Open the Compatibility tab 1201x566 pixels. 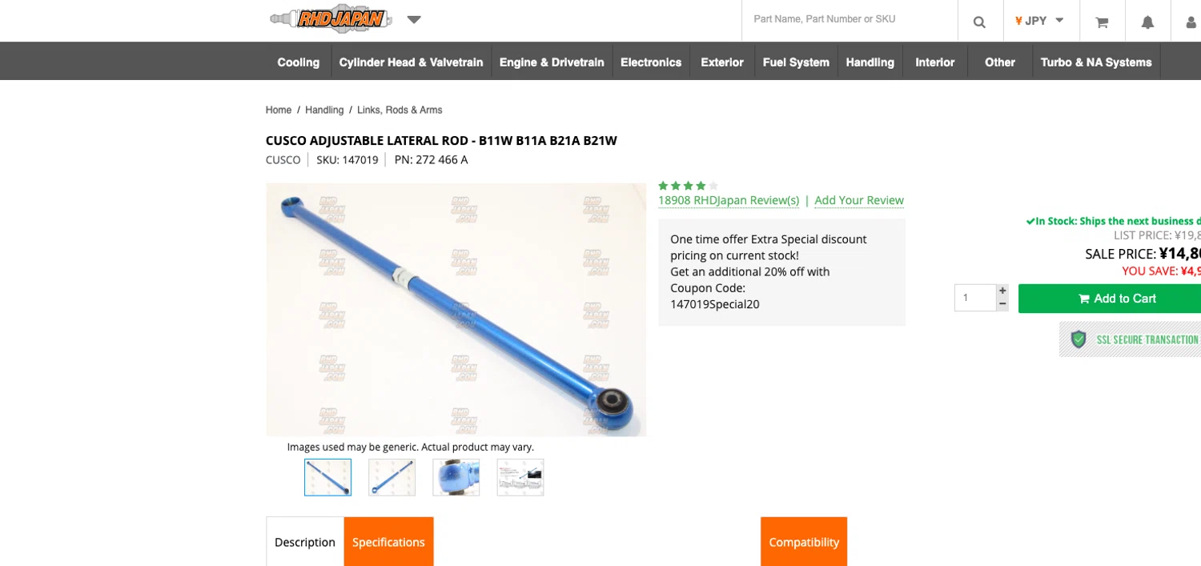804,542
